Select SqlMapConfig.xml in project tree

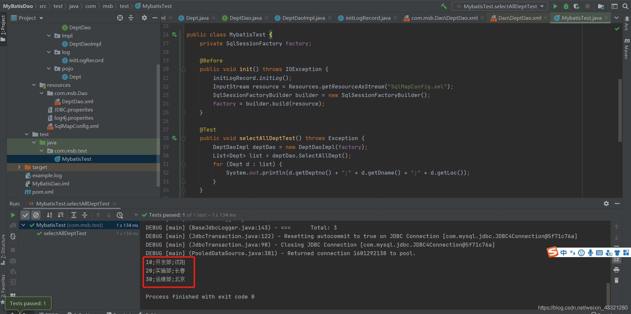tap(76, 126)
